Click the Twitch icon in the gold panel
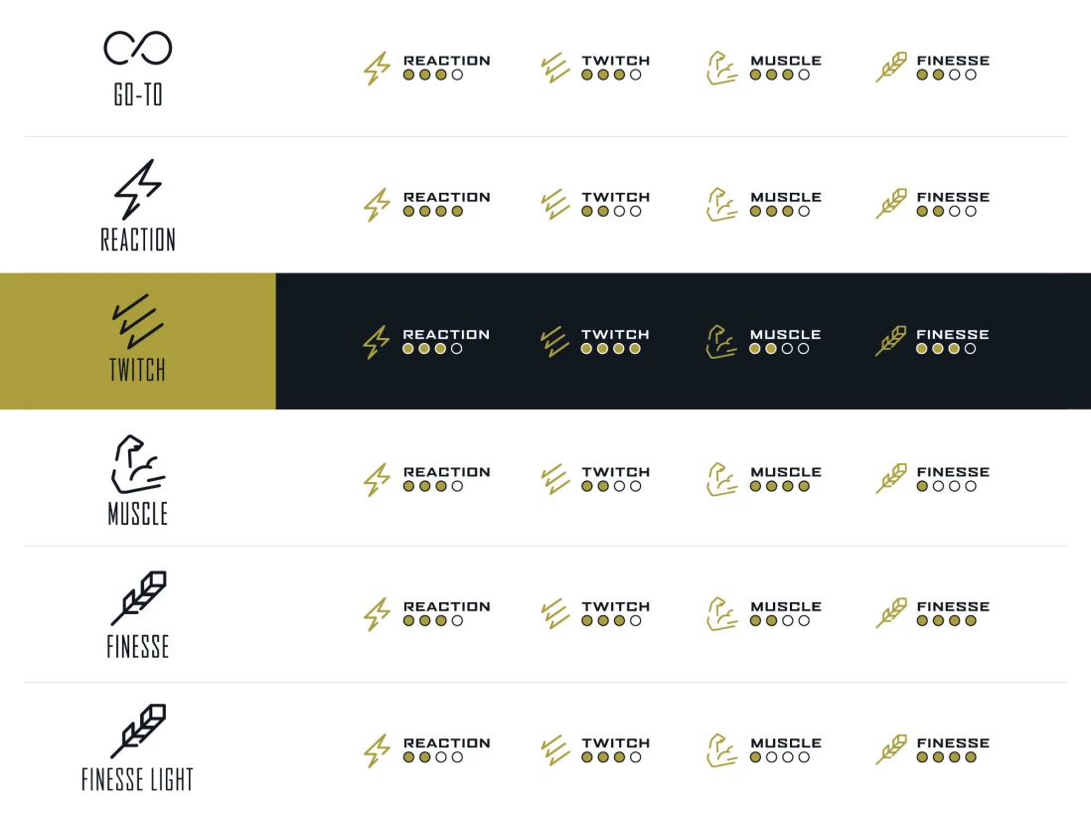Image resolution: width=1091 pixels, height=819 pixels. point(137,320)
